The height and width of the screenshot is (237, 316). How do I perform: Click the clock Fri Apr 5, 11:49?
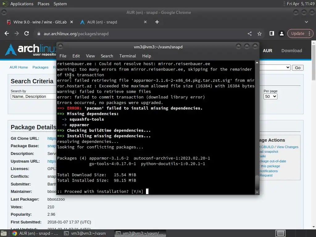[x=301, y=4]
